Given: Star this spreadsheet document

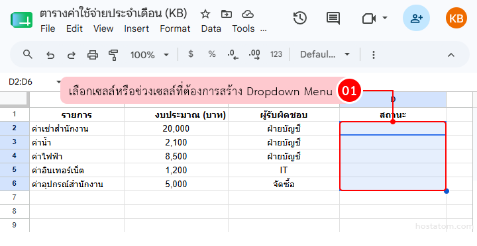Looking at the screenshot, I should click(205, 14).
